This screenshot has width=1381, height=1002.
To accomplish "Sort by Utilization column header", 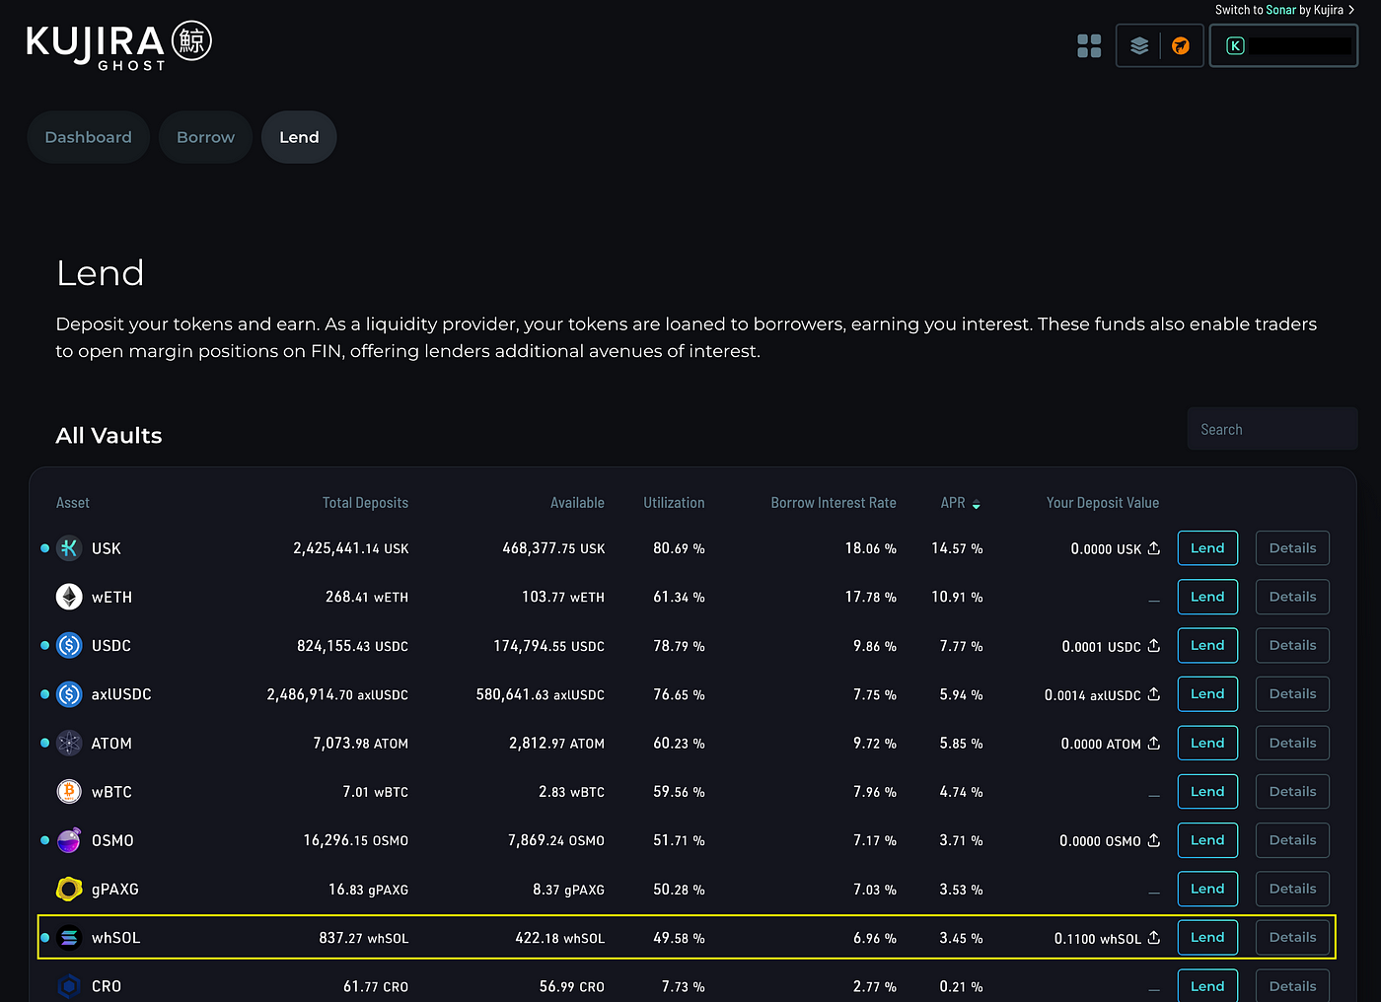I will click(674, 503).
